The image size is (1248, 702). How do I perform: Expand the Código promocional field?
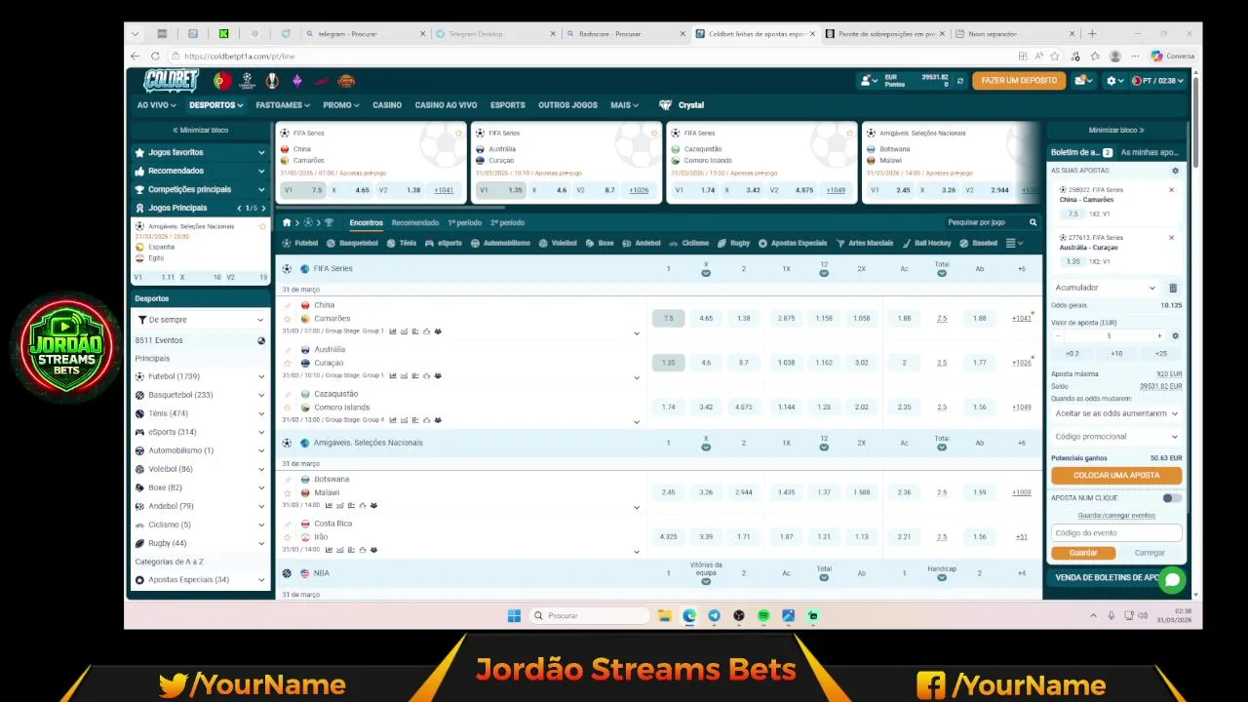click(x=1116, y=437)
